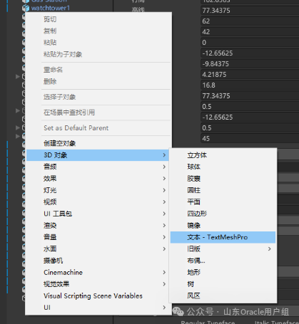Select the watchtower1 hierarchy object
The image size is (299, 324).
pos(51,8)
